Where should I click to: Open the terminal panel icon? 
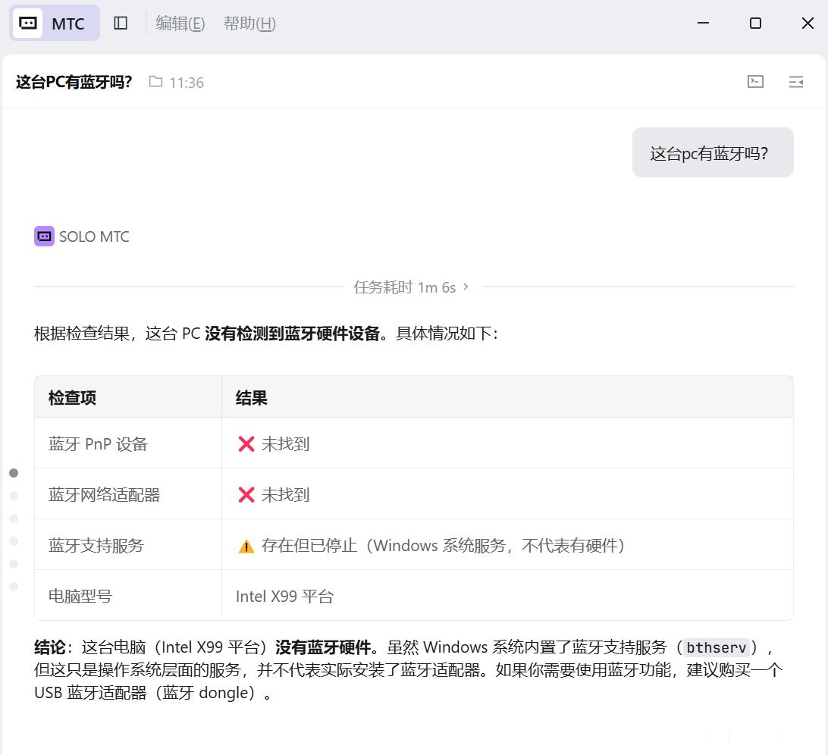pyautogui.click(x=756, y=81)
